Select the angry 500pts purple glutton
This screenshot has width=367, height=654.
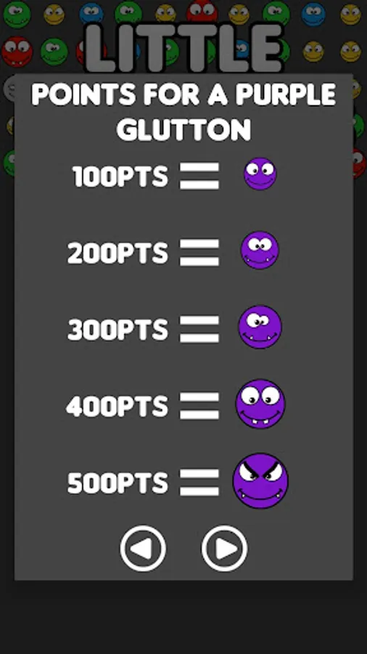[x=260, y=481]
